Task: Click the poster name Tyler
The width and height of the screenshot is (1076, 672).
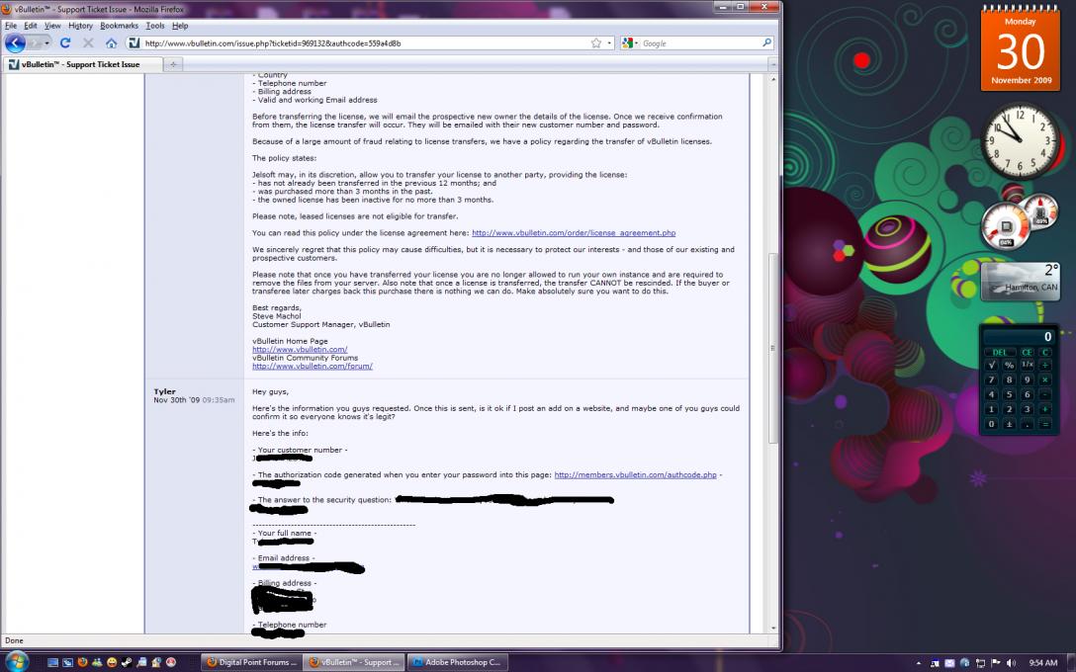Action: (165, 391)
